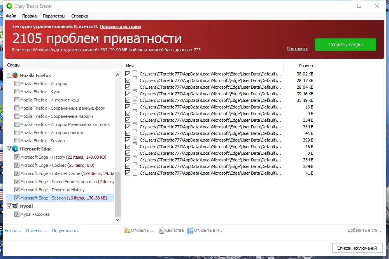This screenshot has height=259, width=389.
Task: Click Добавить в спи… button
Action: pyautogui.click(x=365, y=231)
